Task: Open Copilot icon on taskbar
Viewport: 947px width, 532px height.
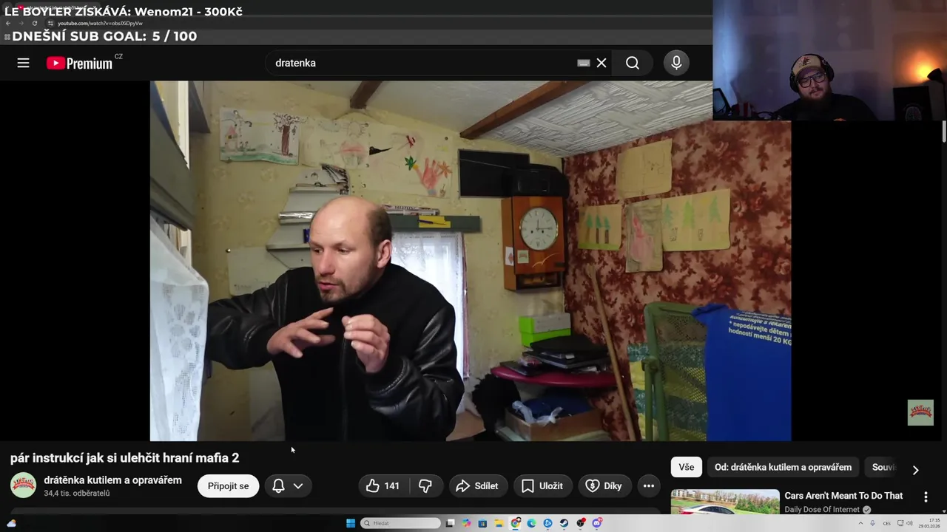Action: click(x=467, y=523)
